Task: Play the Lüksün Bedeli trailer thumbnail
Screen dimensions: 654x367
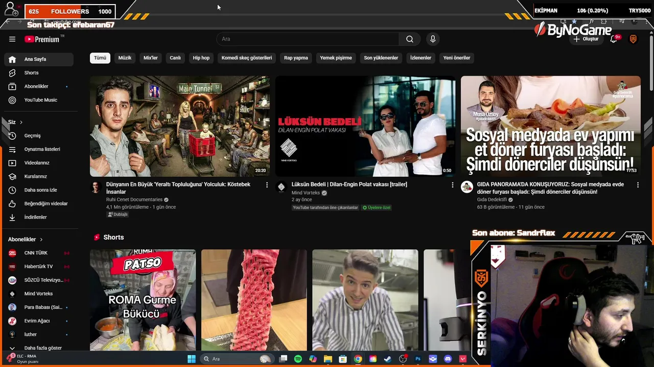Action: point(365,126)
